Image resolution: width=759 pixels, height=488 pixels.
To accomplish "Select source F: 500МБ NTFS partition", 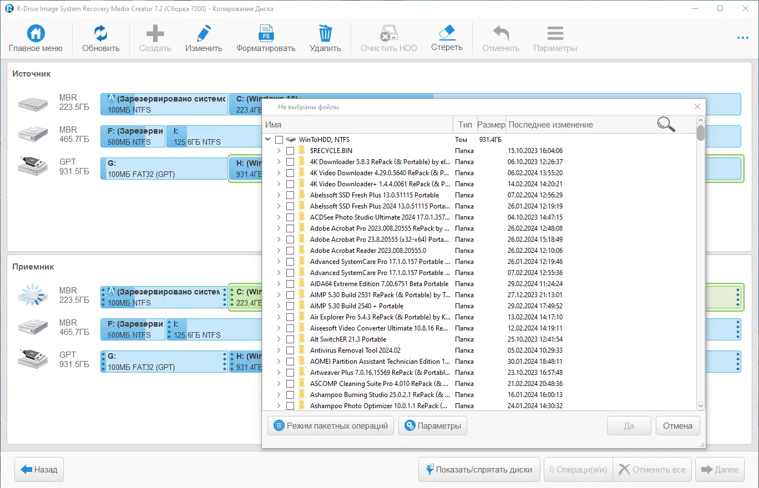I will (133, 136).
